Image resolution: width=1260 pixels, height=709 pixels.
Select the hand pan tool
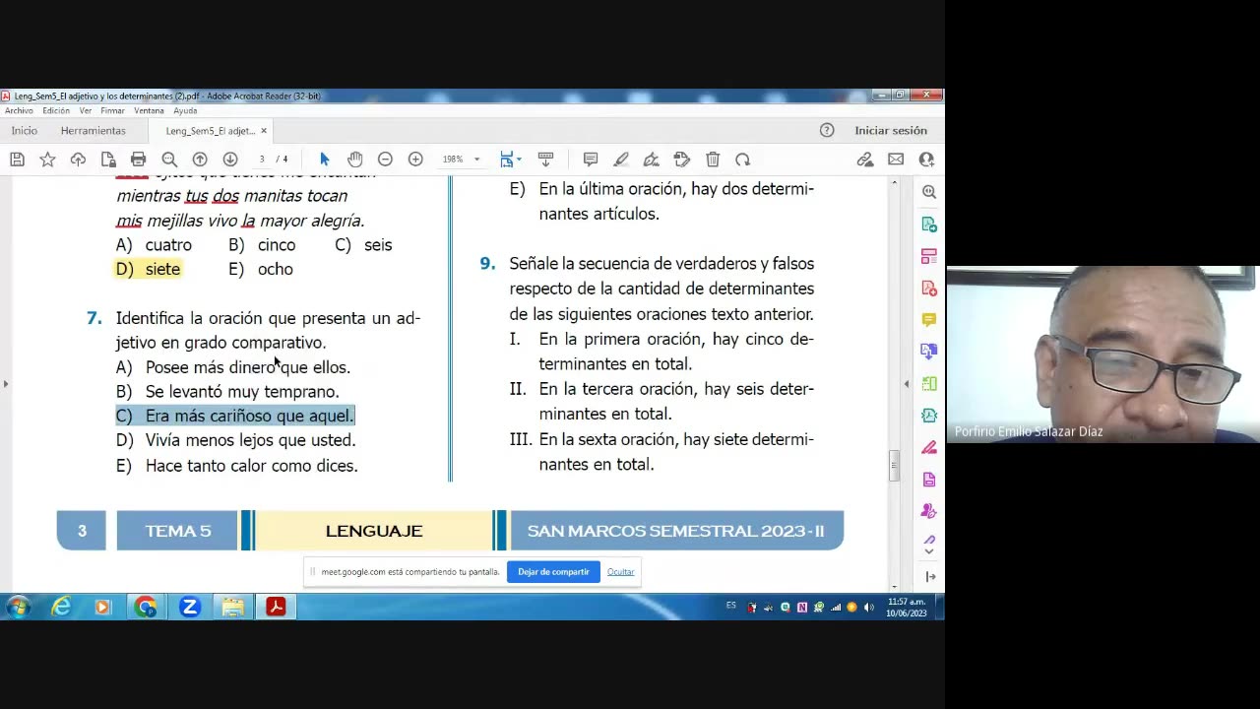point(355,160)
